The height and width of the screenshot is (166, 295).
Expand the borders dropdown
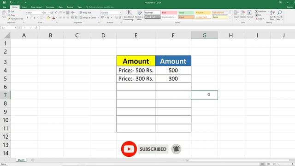[x=44, y=18]
